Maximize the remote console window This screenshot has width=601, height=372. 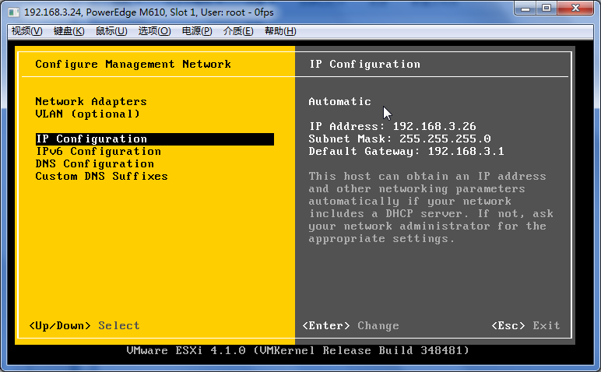click(x=547, y=9)
